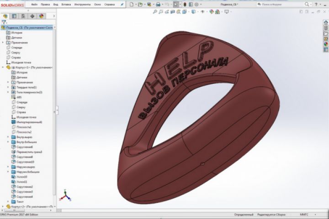Expand the manager panel tabs chevron
The height and width of the screenshot is (219, 329).
pyautogui.click(x=54, y=16)
